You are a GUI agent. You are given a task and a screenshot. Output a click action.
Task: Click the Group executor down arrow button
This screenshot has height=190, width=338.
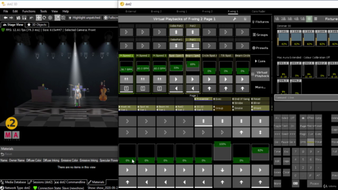pyautogui.click(x=222, y=170)
